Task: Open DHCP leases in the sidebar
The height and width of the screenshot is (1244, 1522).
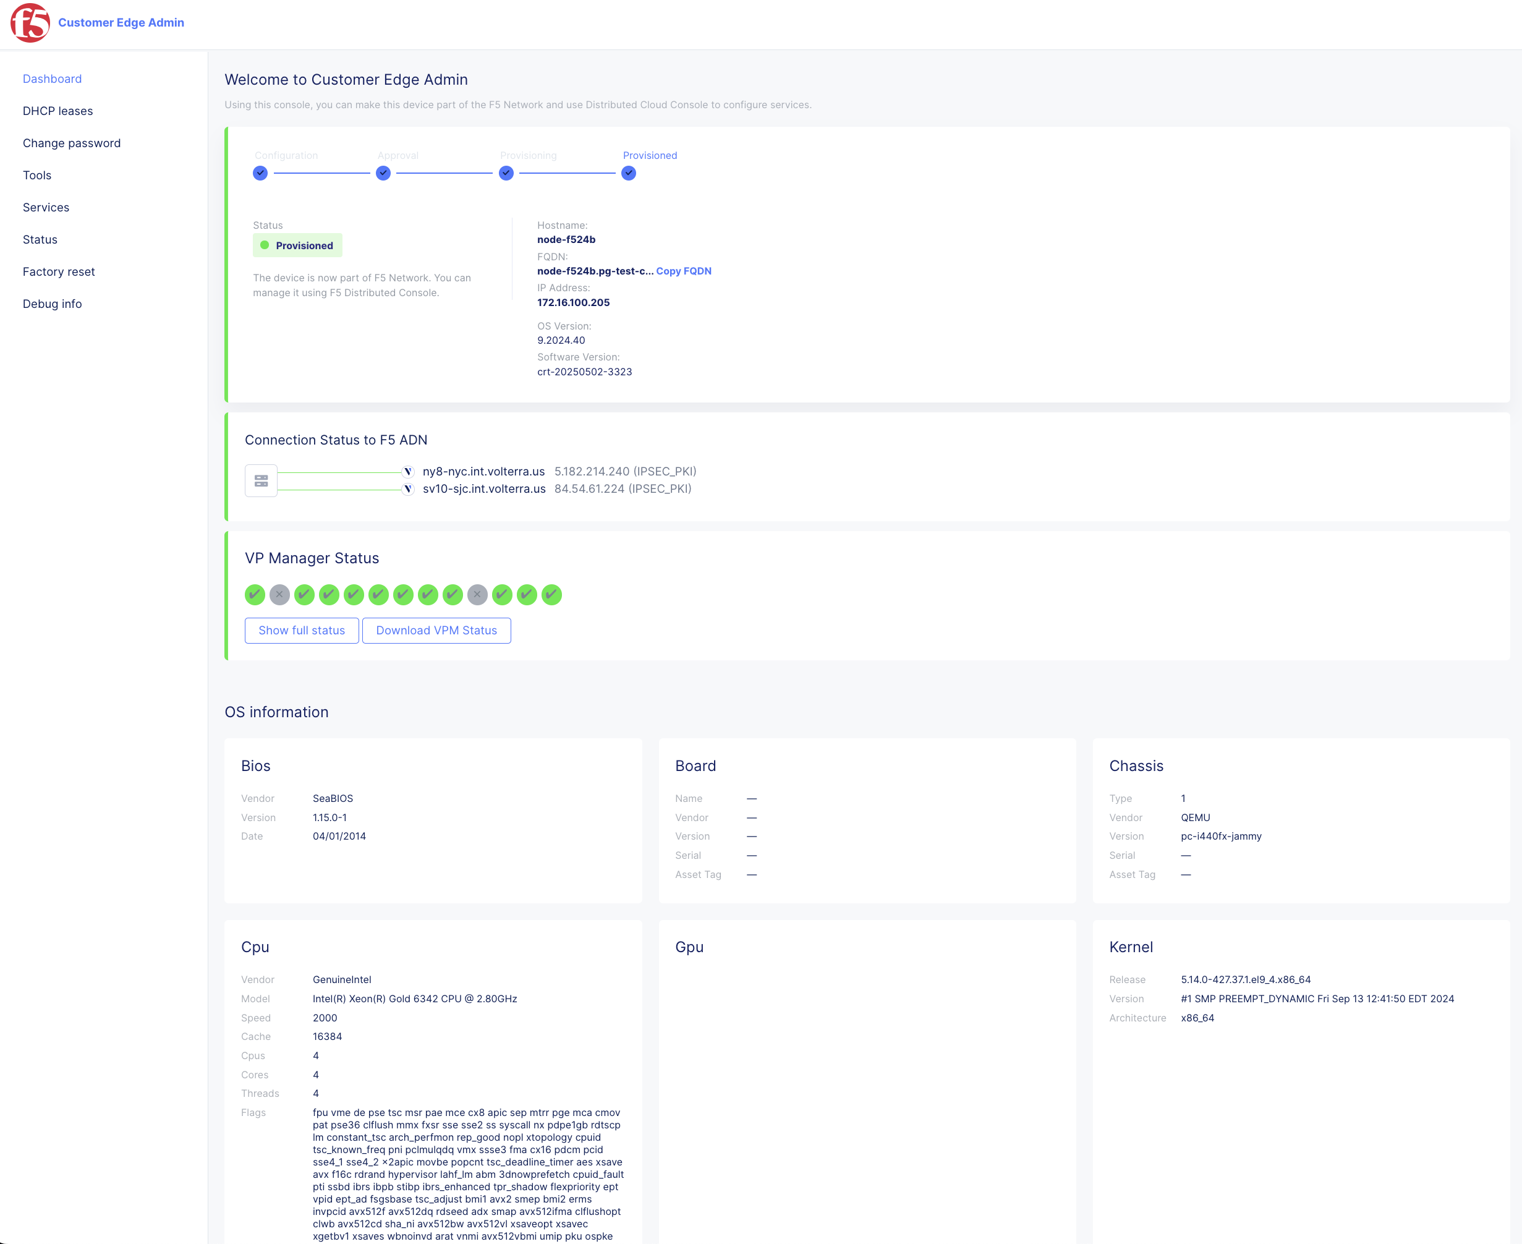Action: tap(58, 111)
